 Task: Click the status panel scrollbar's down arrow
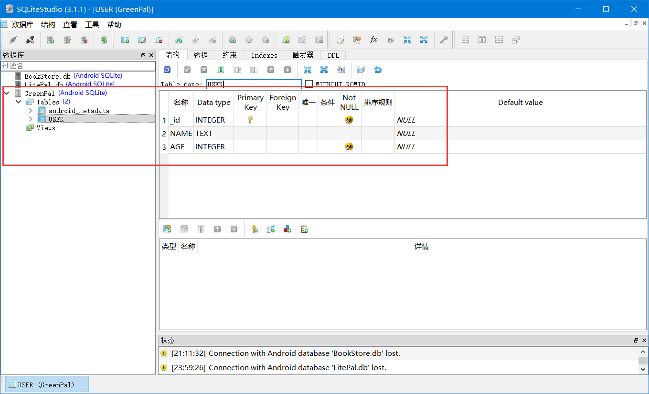643,369
